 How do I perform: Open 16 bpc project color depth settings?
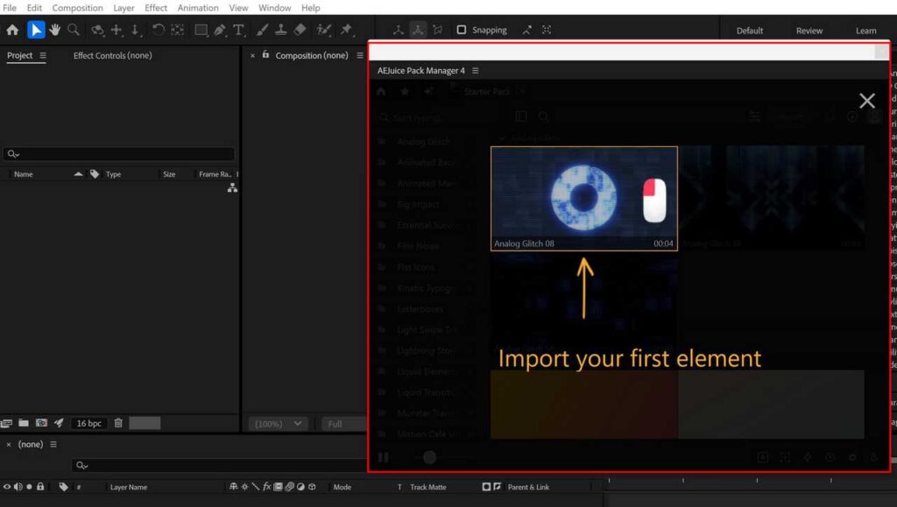tap(88, 423)
